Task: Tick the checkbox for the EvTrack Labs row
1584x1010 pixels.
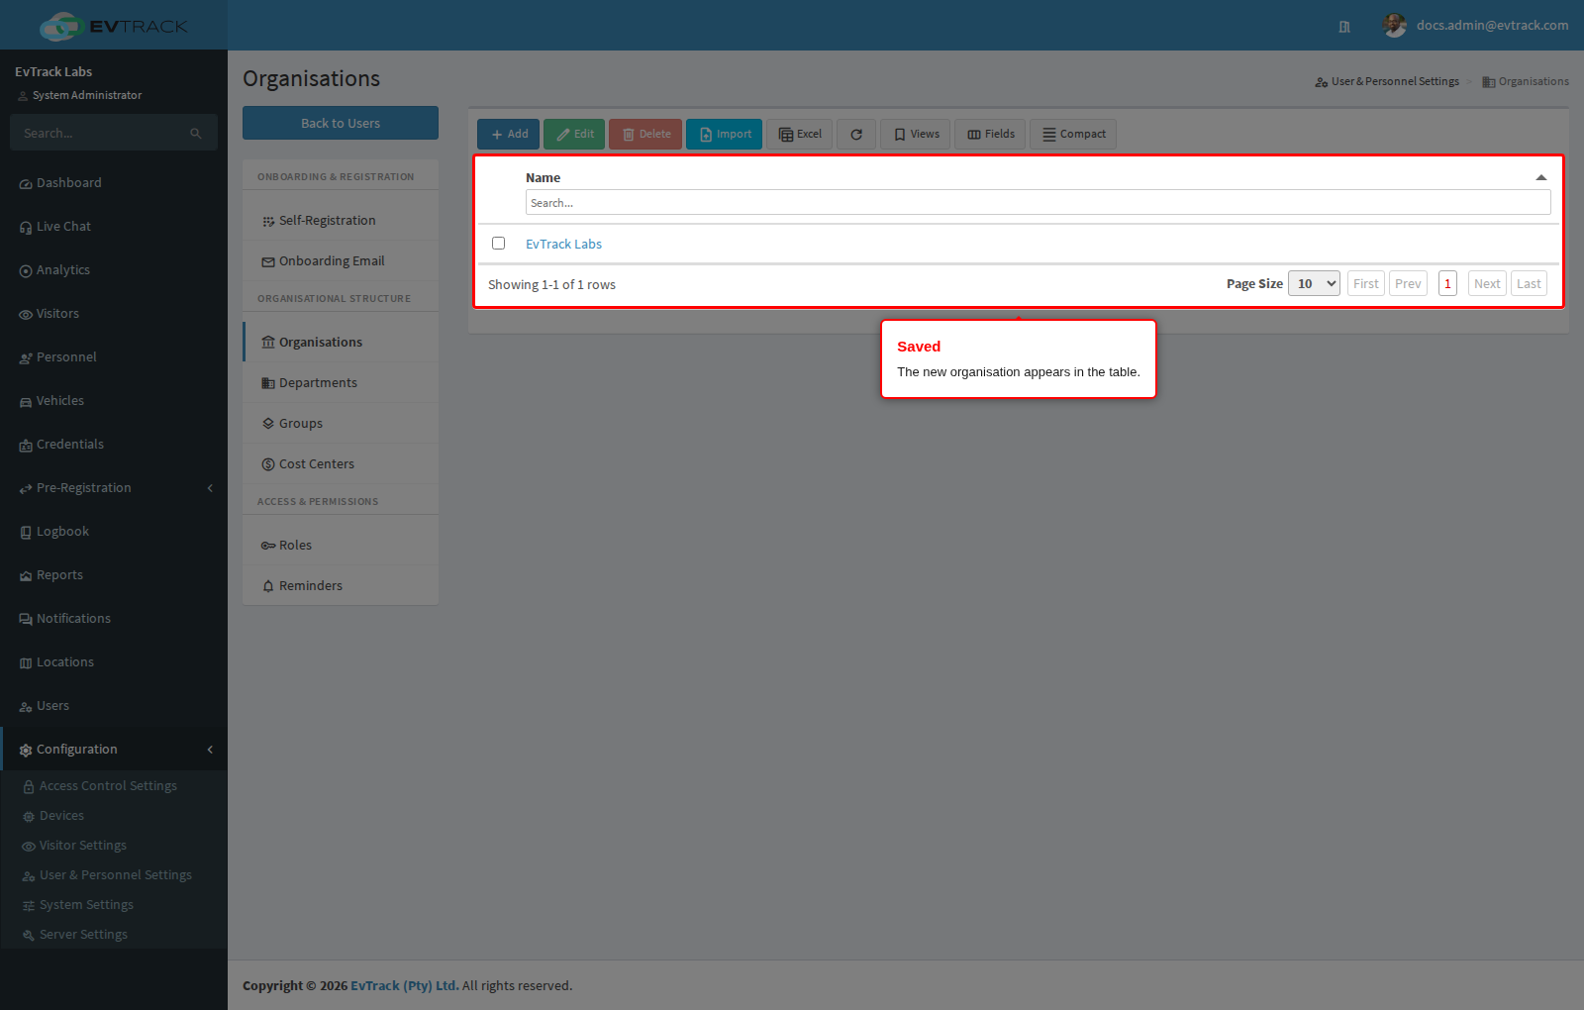Action: tap(499, 244)
